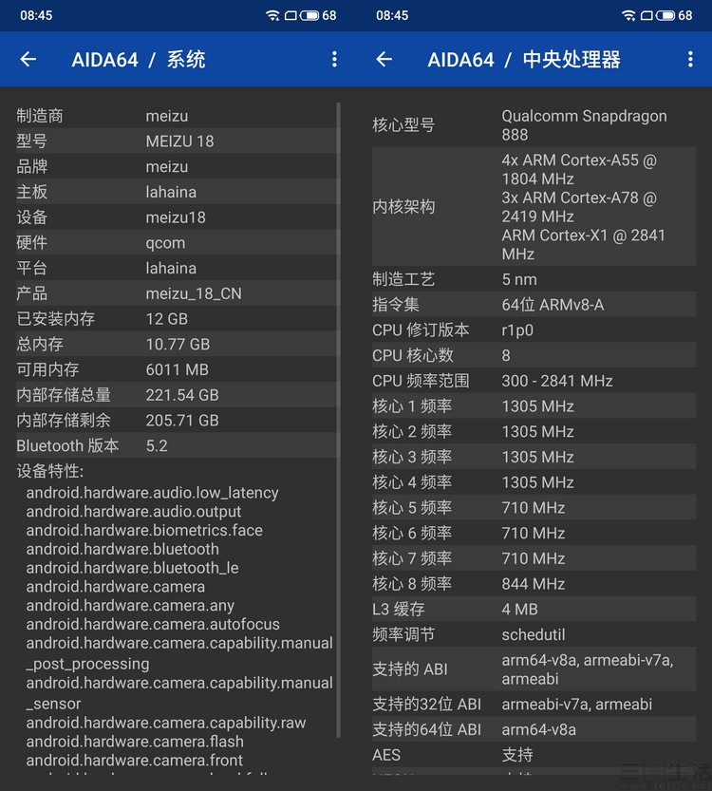This screenshot has height=791, width=712.
Task: Select android.hardware.camera.capability.raw entry
Action: (x=166, y=723)
